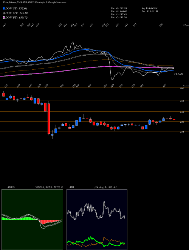Select the 'DOW ST: 137.61' legend text
Screen dimensions: 189x250
[16, 8]
